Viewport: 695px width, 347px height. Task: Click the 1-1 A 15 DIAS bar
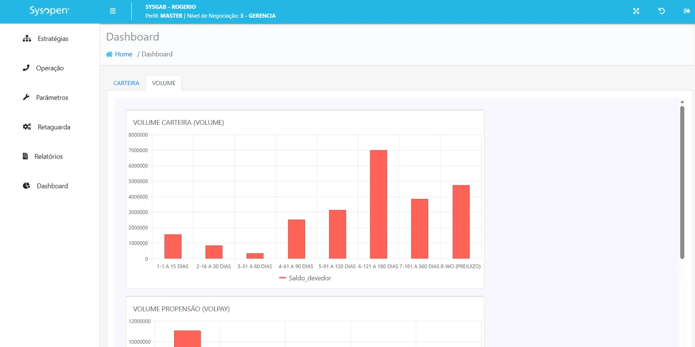coord(173,246)
